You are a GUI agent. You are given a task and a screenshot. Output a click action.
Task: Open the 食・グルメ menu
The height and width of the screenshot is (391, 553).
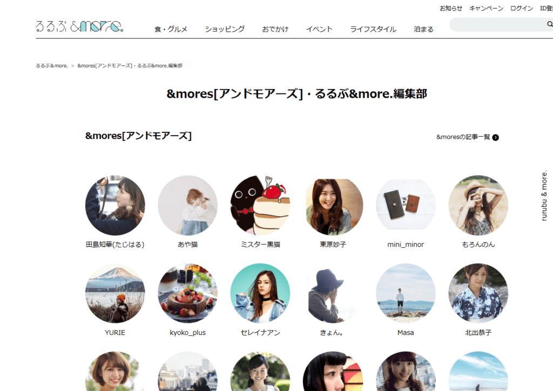[171, 29]
